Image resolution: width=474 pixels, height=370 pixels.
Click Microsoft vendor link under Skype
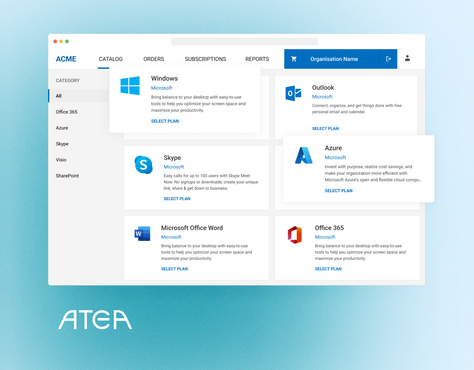coord(174,167)
